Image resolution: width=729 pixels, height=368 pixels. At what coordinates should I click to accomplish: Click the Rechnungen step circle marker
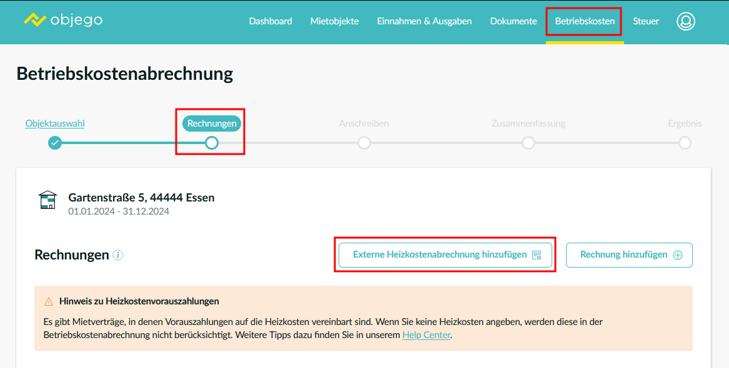212,142
